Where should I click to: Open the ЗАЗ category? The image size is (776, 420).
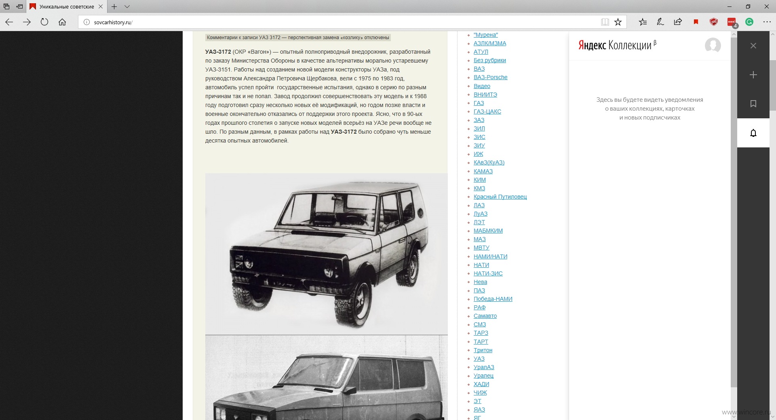(479, 120)
